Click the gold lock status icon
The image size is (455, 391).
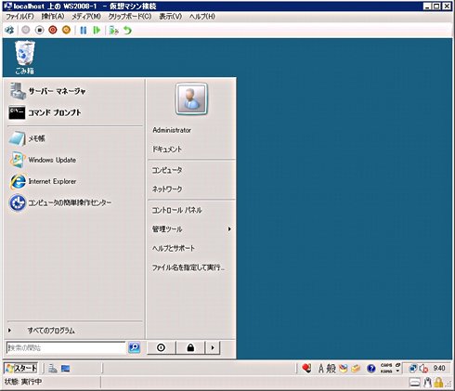click(438, 383)
